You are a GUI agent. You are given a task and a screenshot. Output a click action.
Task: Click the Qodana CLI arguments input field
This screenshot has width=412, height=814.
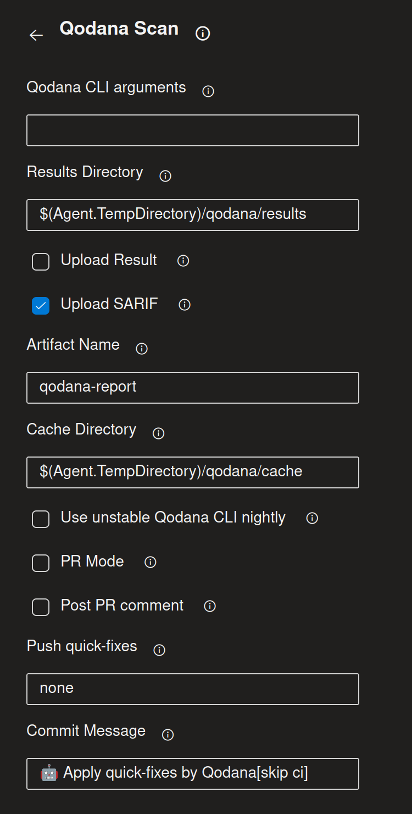tap(192, 130)
